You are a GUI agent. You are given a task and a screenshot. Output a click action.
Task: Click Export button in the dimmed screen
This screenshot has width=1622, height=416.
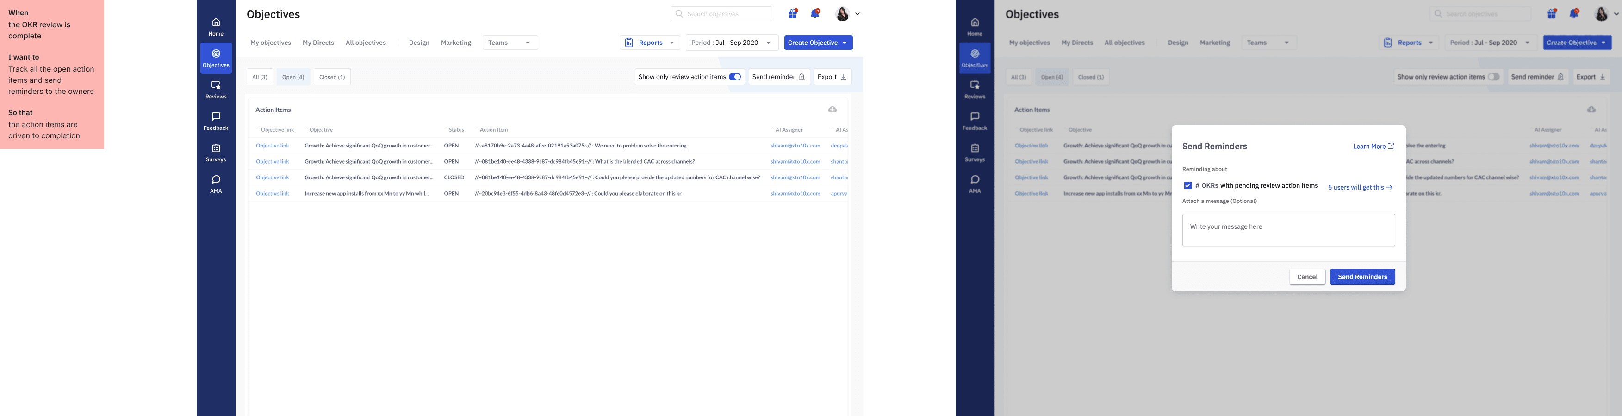pyautogui.click(x=1591, y=77)
